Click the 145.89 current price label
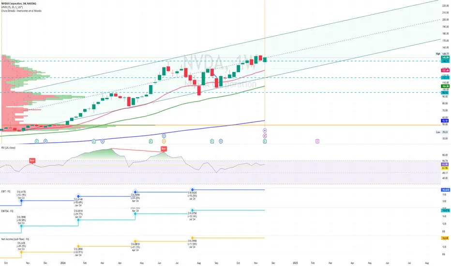The height and width of the screenshot is (266, 451). [x=445, y=58]
